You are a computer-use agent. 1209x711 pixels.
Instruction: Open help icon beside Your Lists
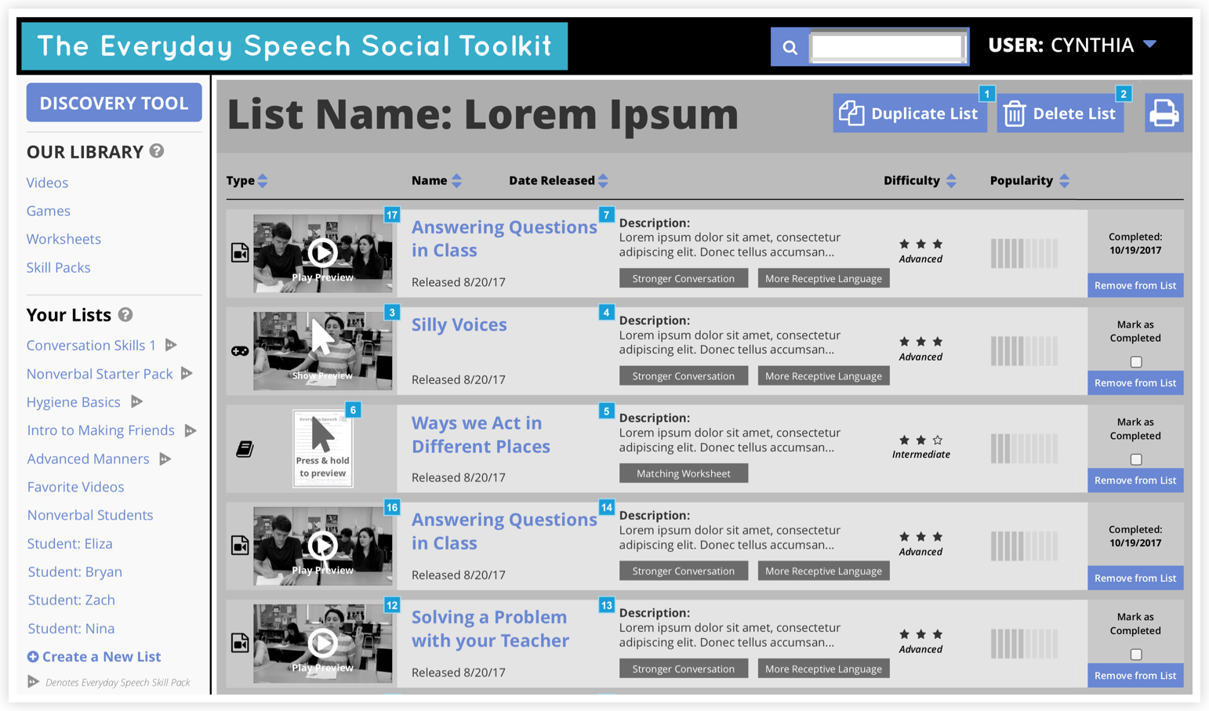click(x=125, y=314)
